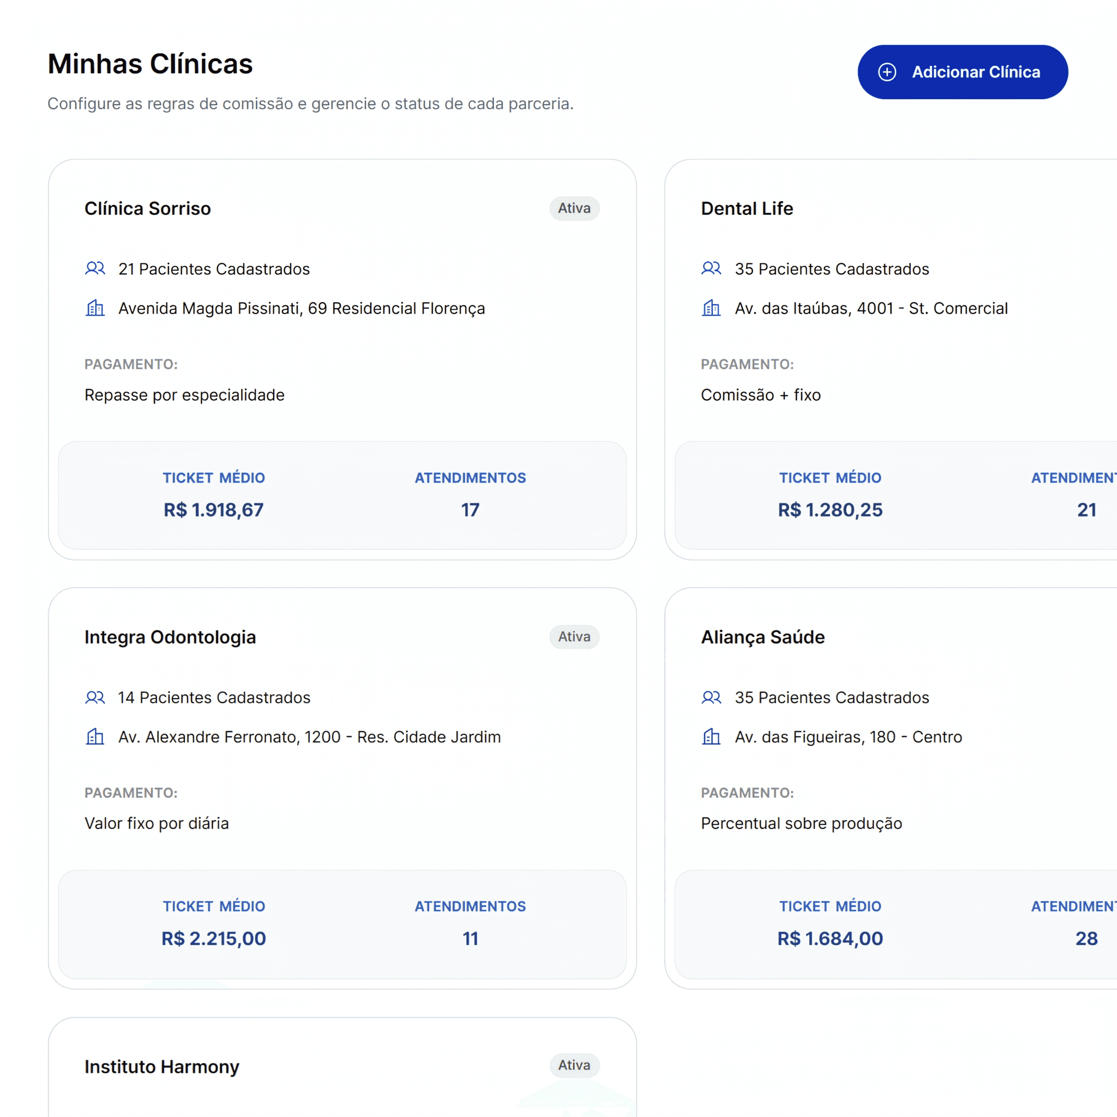Click patients icon in Aliança Saúde card
Image resolution: width=1117 pixels, height=1117 pixels.
[711, 697]
